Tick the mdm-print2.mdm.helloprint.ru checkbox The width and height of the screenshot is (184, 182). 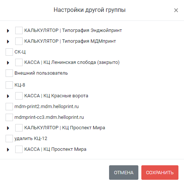(x=9, y=107)
